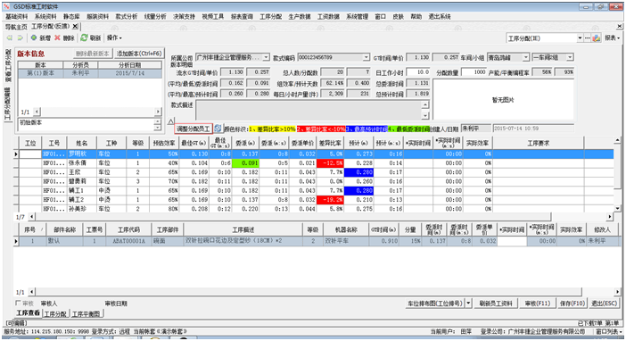Screen dimensions: 626x341
Task: Open the 窗口列表 dropdown in status bar
Action: click(x=609, y=331)
